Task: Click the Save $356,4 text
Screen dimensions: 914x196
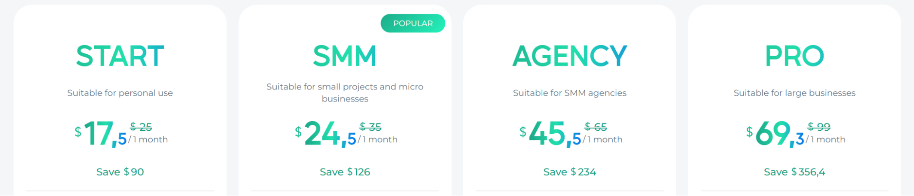Action: (794, 172)
